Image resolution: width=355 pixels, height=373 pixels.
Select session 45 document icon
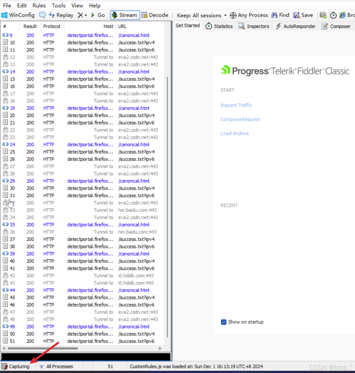coord(5,297)
